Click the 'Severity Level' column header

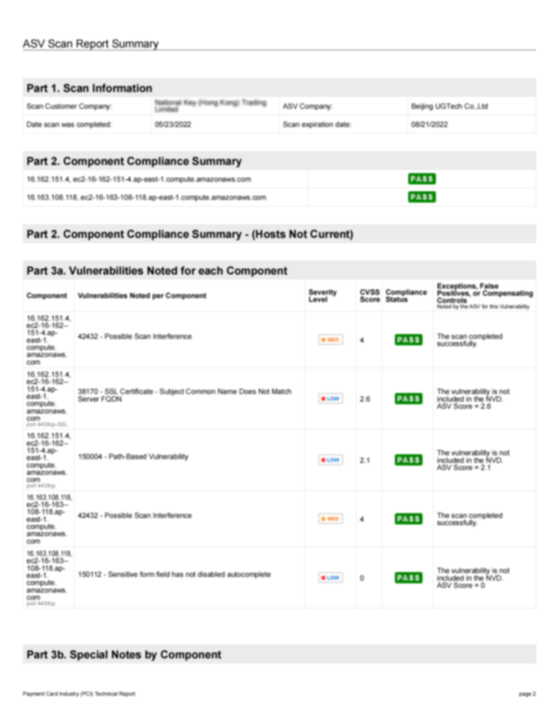click(x=322, y=296)
